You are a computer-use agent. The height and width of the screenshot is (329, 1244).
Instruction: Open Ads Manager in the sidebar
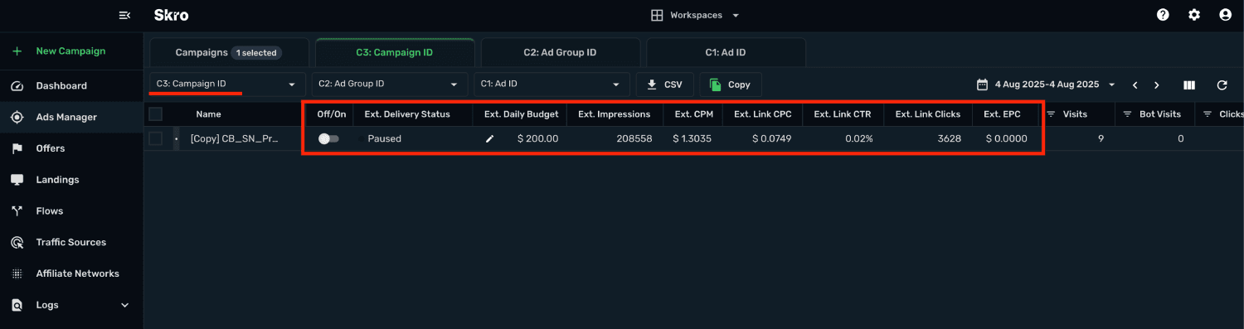71,118
